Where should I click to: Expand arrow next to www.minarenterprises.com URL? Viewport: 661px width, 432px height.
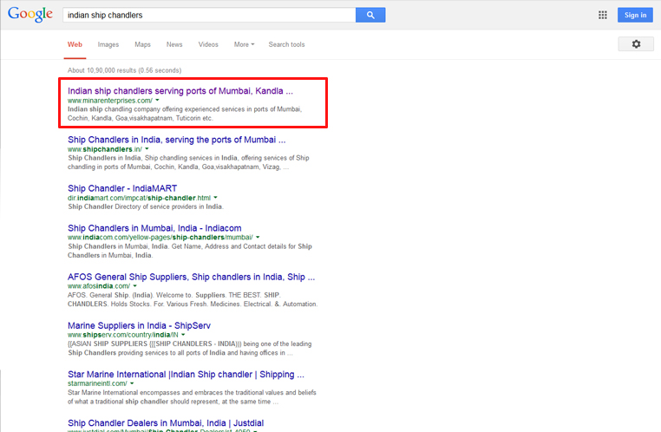(x=158, y=101)
